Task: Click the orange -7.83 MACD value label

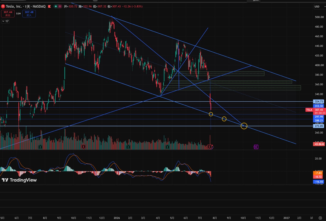Action: [x=318, y=173]
